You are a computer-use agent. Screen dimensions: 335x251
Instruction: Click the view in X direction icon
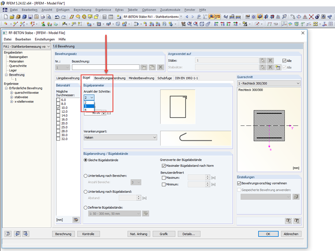point(216,24)
